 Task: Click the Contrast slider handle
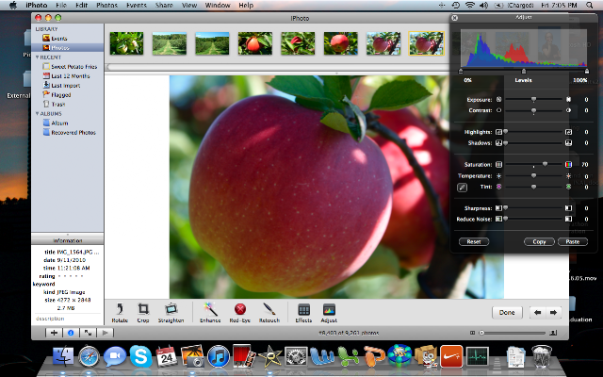point(533,111)
